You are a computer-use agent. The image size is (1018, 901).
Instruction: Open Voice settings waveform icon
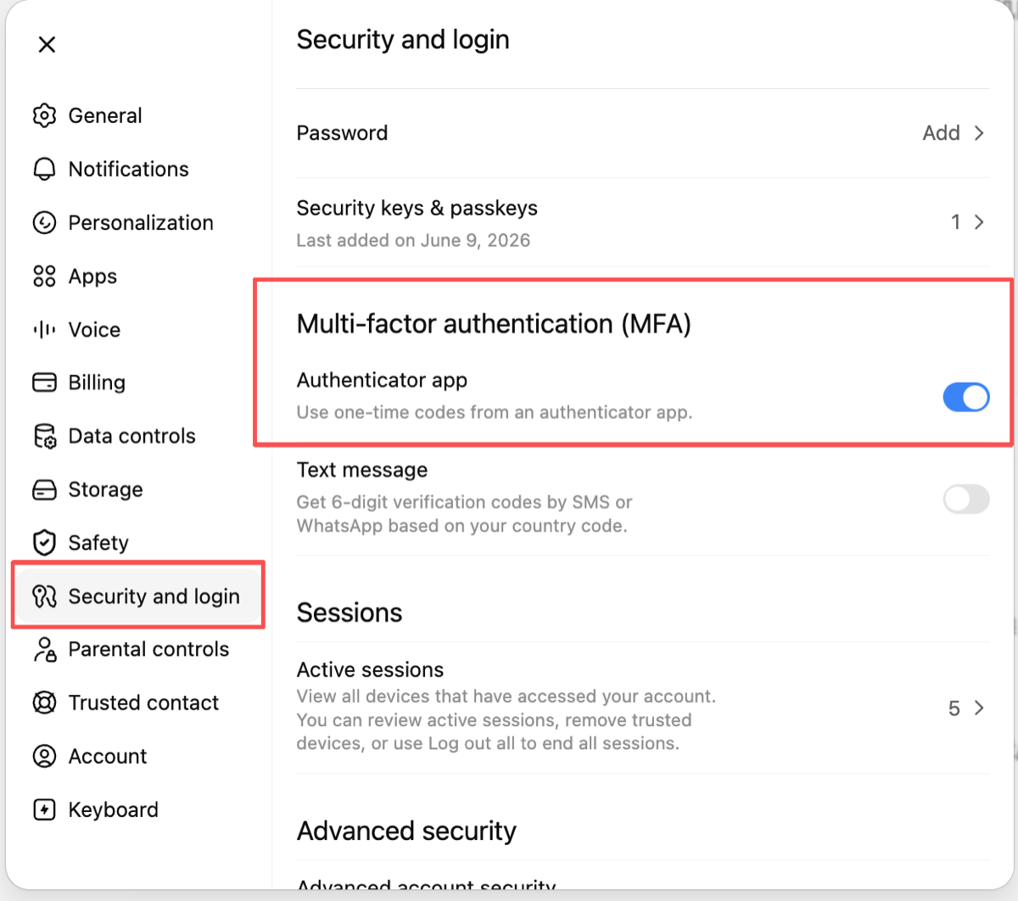click(x=44, y=329)
